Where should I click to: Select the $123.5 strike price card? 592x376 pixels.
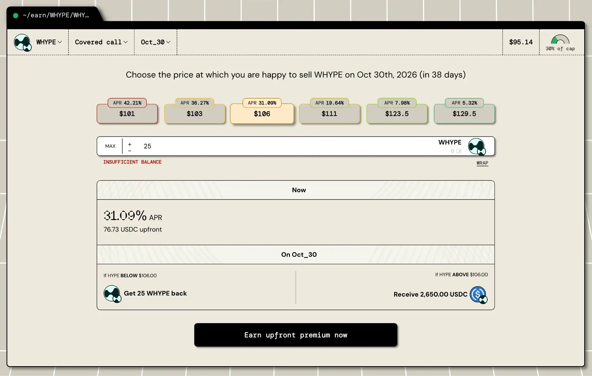pos(397,114)
